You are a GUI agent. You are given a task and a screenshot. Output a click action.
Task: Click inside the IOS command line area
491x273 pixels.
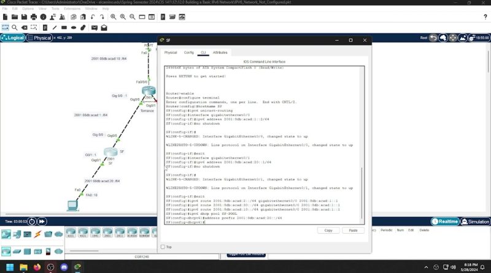pos(263,145)
